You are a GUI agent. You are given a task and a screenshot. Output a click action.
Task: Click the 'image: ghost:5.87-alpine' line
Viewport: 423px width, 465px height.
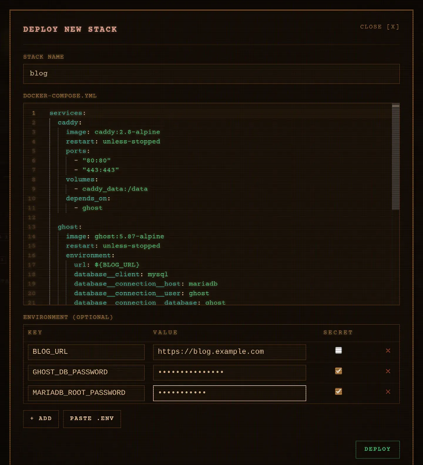coord(115,236)
